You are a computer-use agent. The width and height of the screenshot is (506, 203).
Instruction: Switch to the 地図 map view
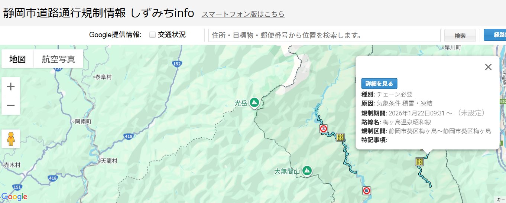coord(17,59)
